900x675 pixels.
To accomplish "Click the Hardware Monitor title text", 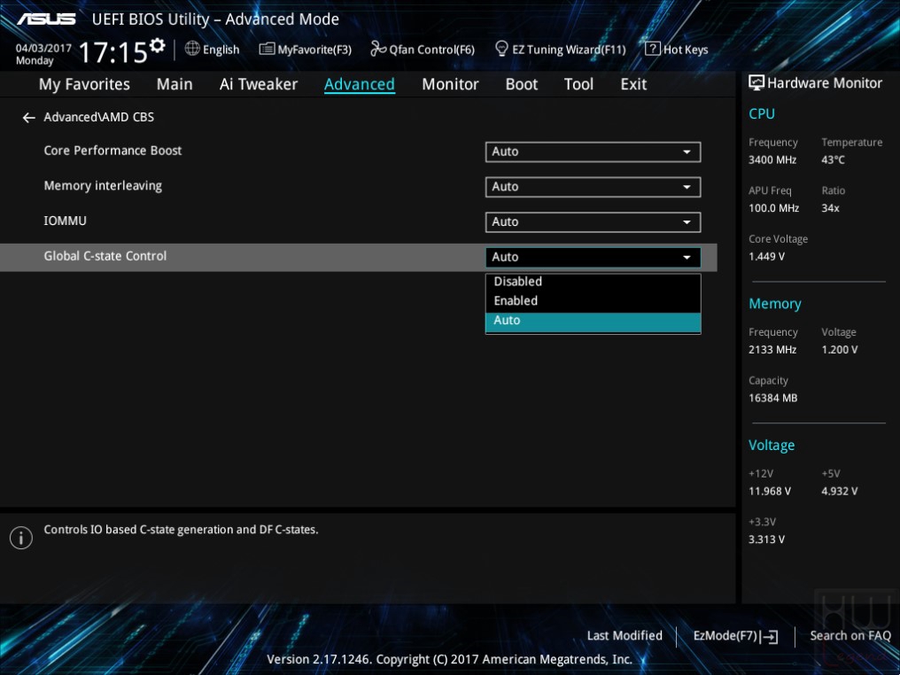I will pyautogui.click(x=825, y=83).
